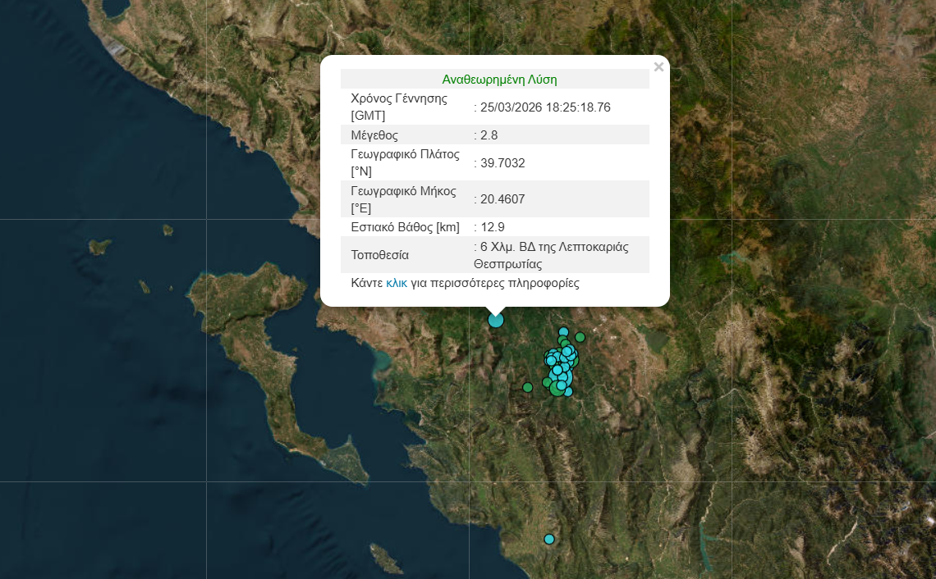This screenshot has width=936, height=579.
Task: Click the longitude value 20.4607
Action: click(502, 198)
